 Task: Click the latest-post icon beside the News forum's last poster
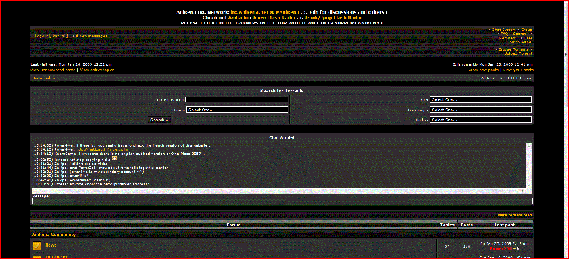pyautogui.click(x=516, y=248)
